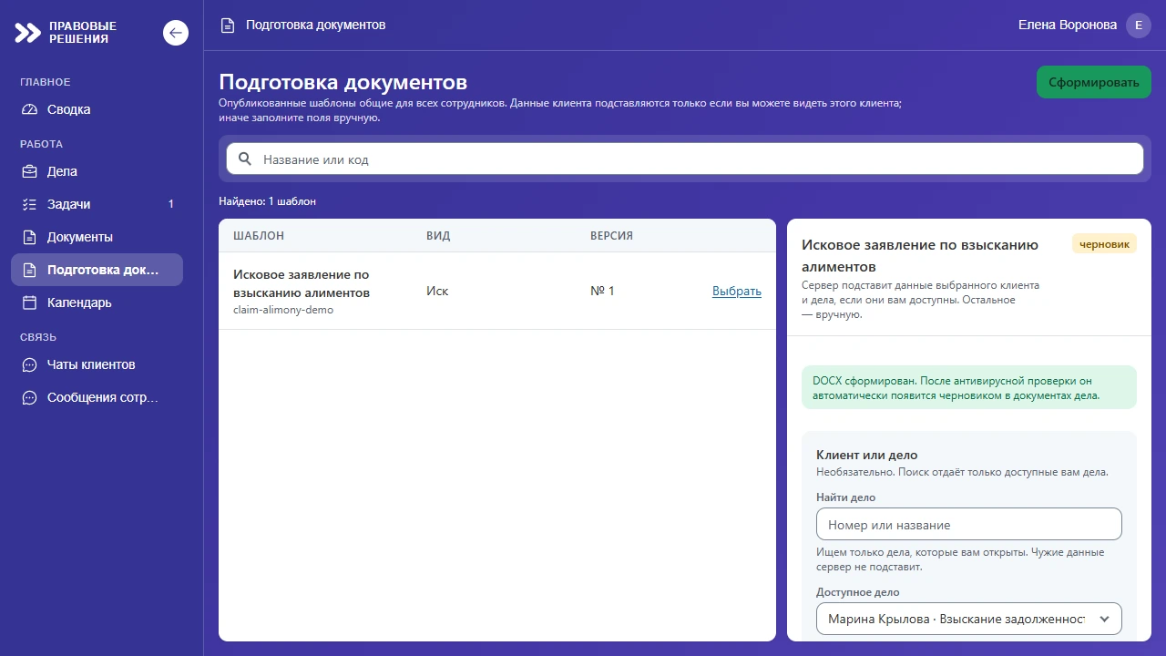1166x656 pixels.
Task: Click the Клиент или дело heading
Action: click(x=867, y=455)
